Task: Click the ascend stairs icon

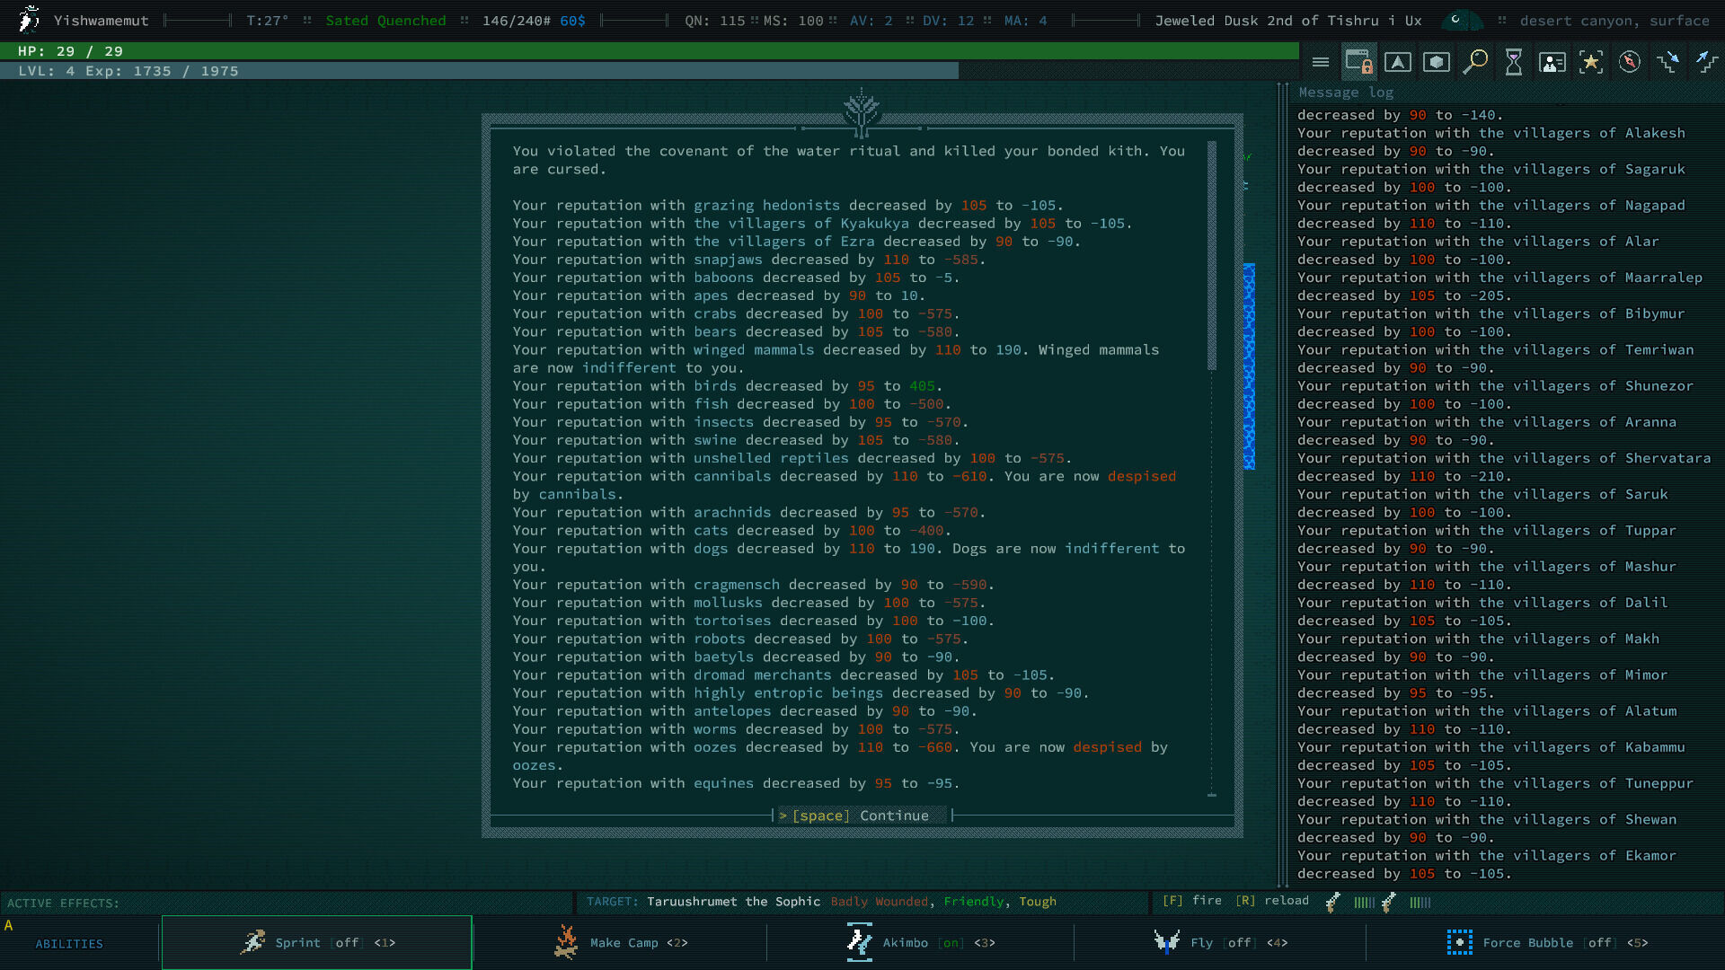Action: (1706, 62)
